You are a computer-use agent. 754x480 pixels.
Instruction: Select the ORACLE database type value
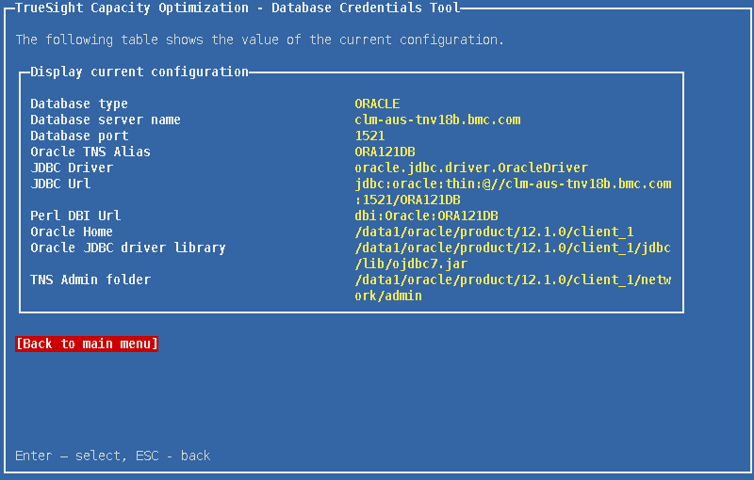point(377,104)
